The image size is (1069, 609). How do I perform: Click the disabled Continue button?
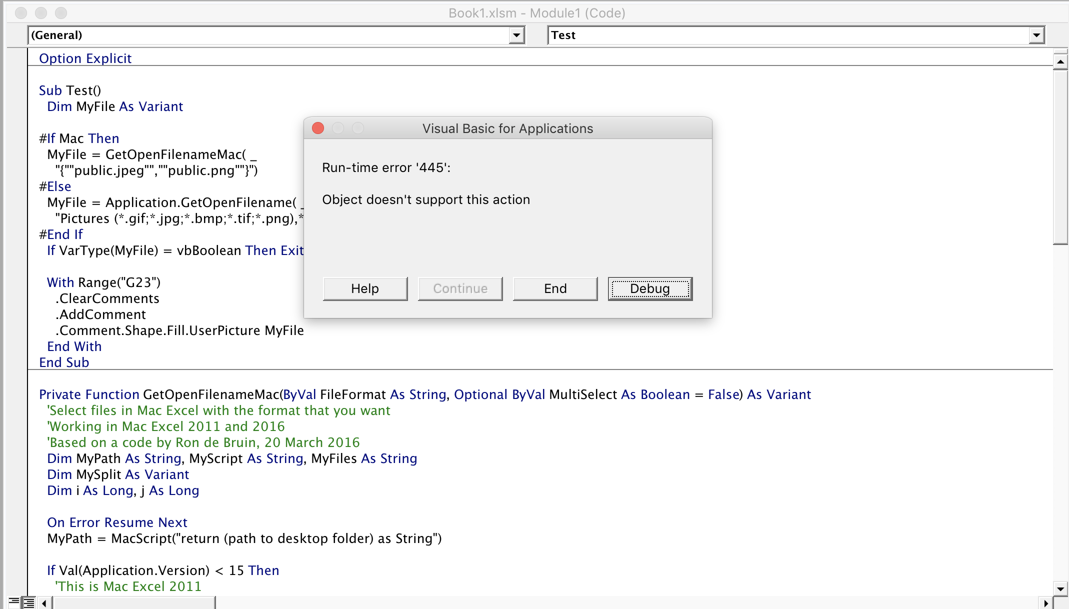460,288
